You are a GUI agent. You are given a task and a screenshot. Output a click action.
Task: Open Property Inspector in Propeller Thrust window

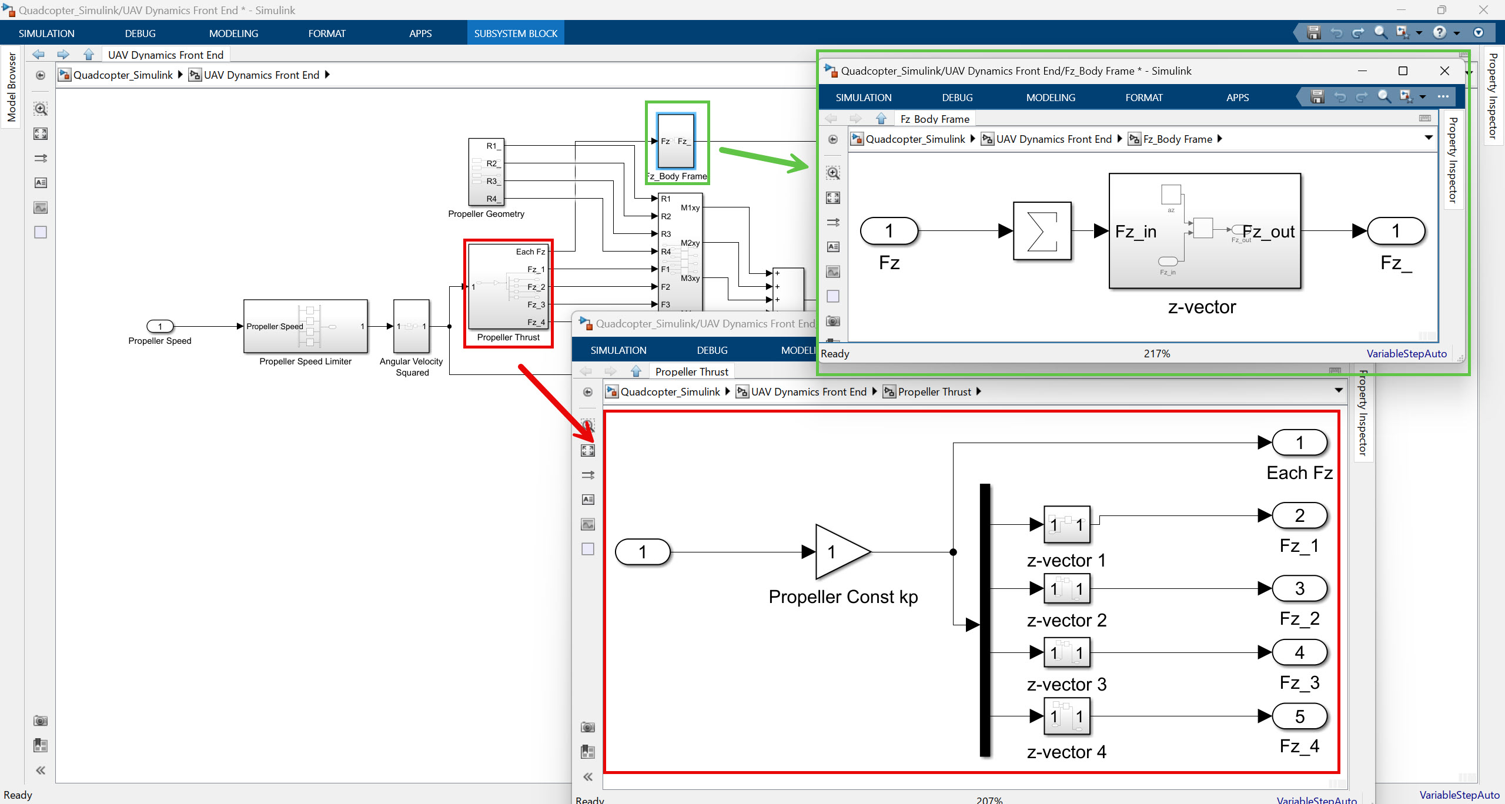(x=1363, y=414)
